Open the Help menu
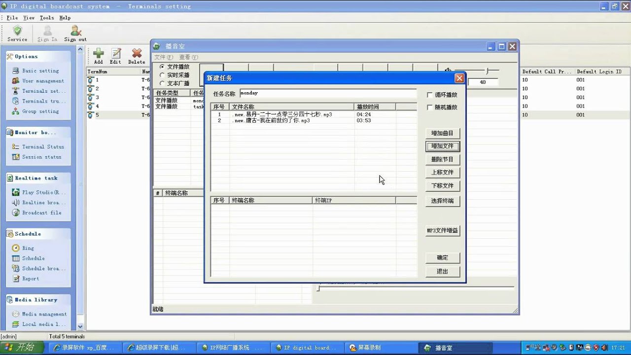 [65, 18]
